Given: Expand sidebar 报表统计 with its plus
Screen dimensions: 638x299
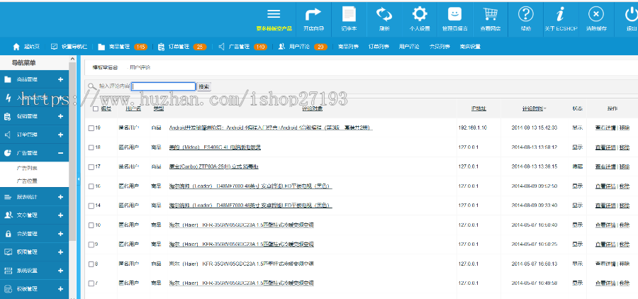Looking at the screenshot, I should pos(61,197).
